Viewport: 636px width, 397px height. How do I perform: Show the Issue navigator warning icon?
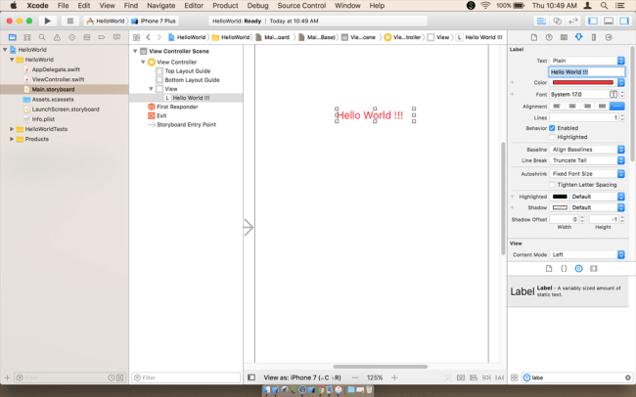point(57,37)
